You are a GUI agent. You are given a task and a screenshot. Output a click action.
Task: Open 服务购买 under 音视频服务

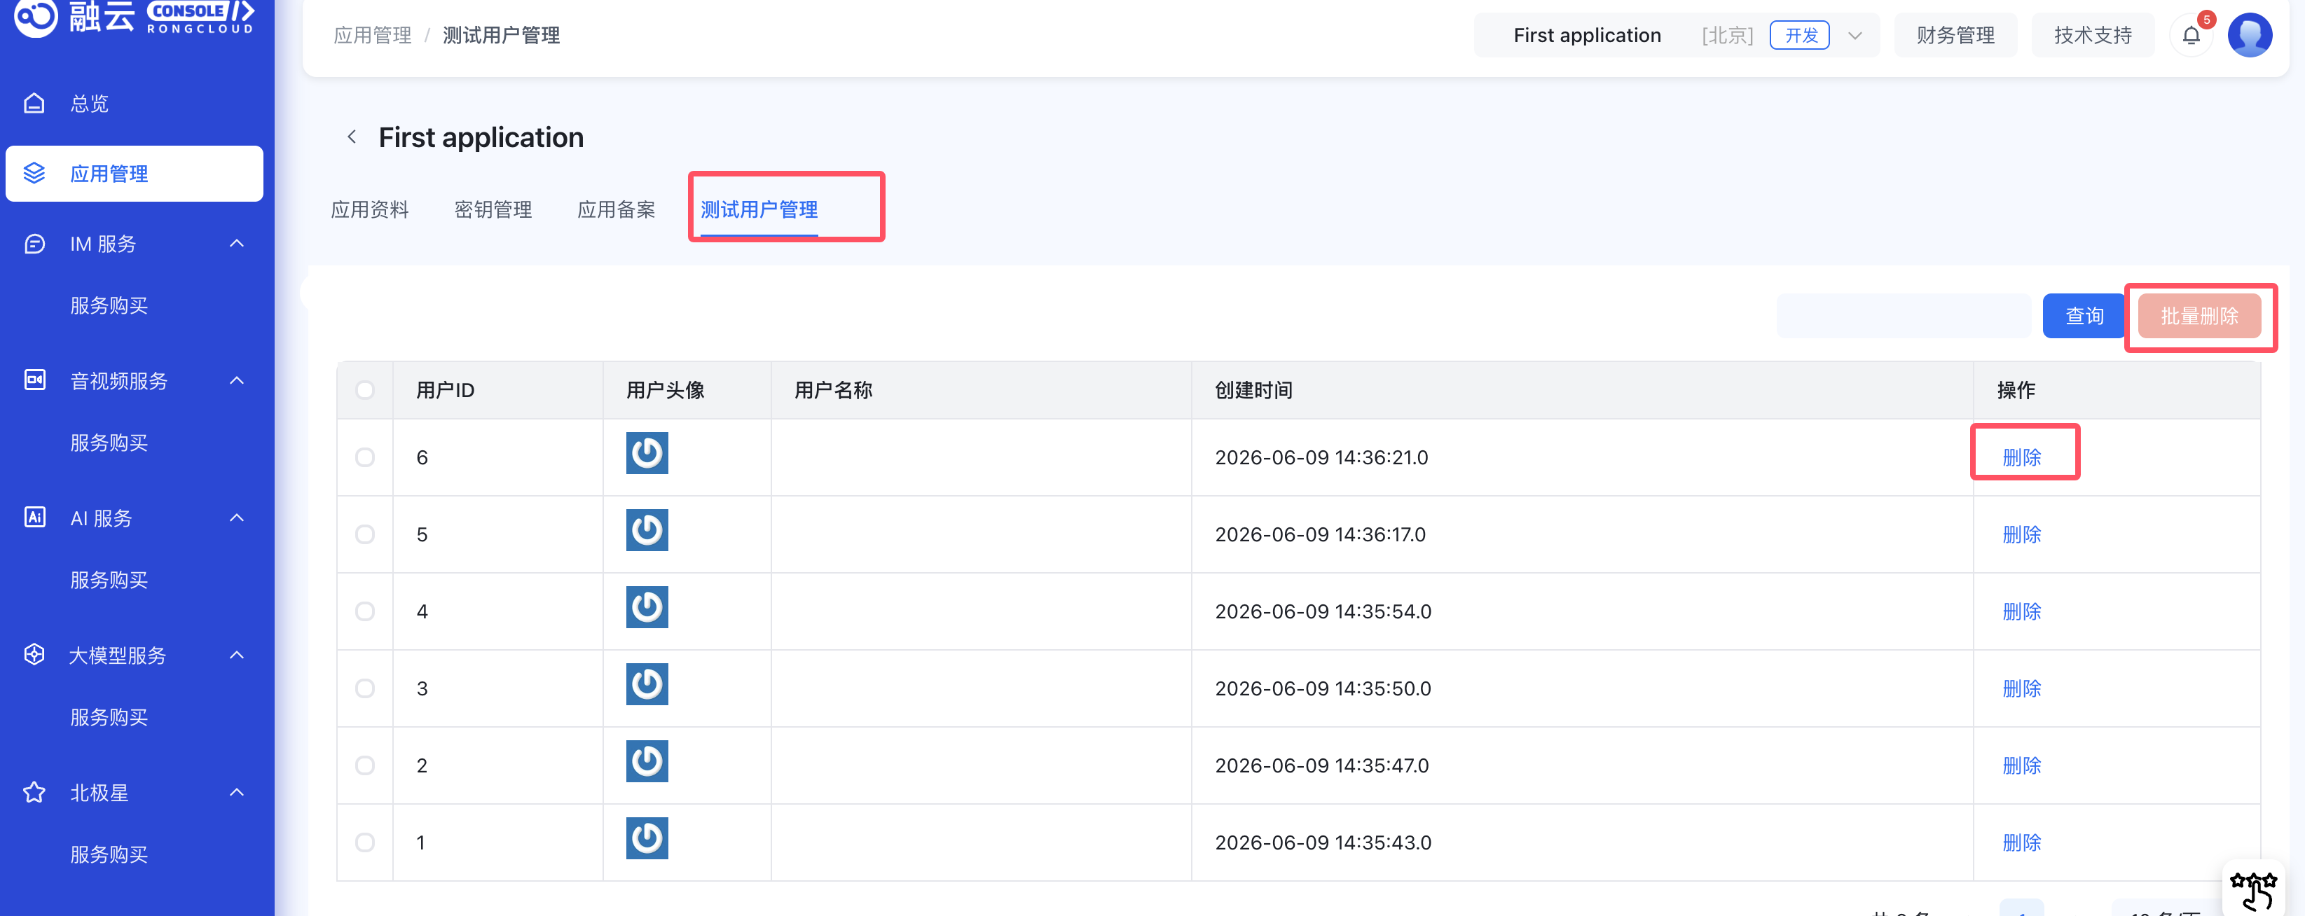[109, 443]
